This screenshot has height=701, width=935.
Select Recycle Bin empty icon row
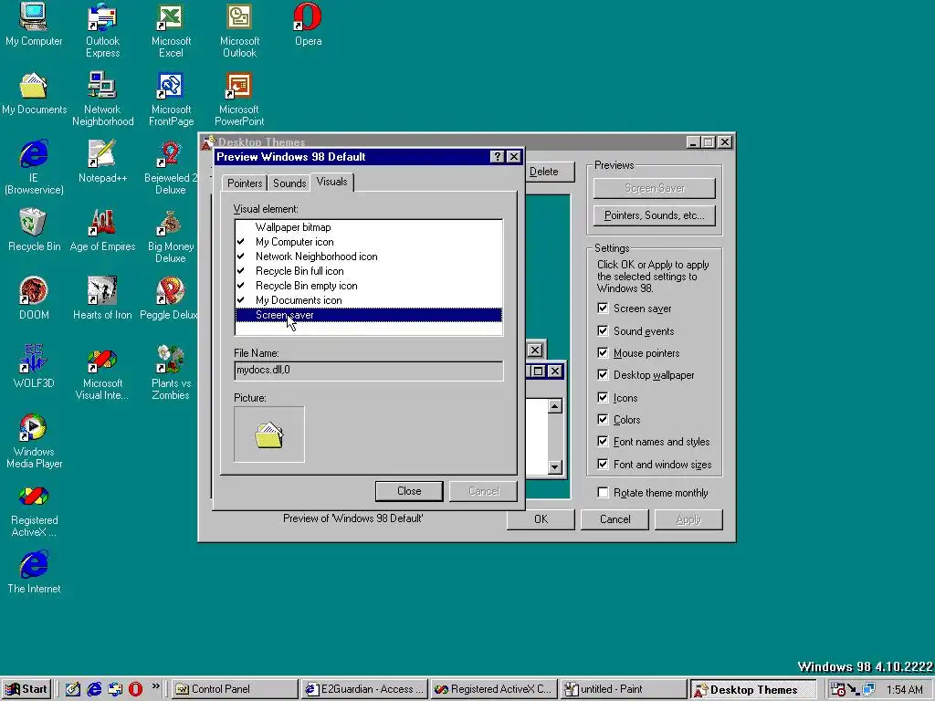click(x=369, y=286)
